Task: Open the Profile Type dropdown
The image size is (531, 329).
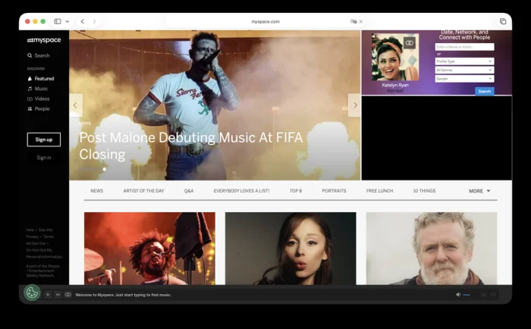Action: click(x=464, y=61)
